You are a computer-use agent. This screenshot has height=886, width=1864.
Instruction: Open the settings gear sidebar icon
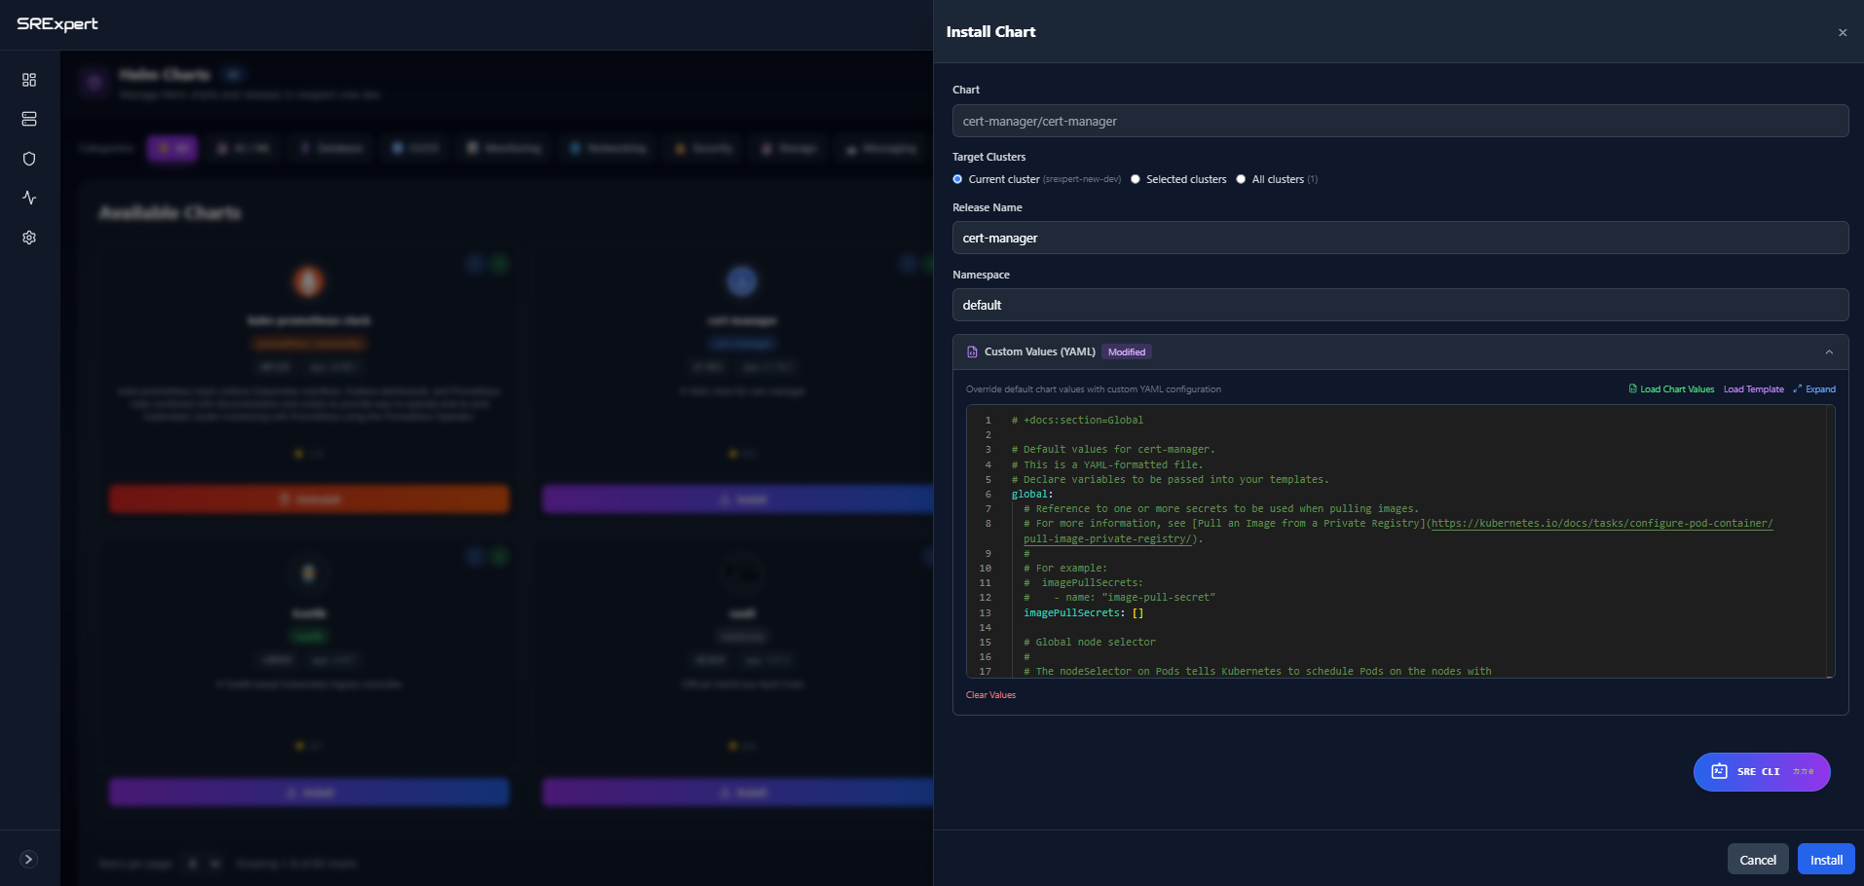[29, 238]
